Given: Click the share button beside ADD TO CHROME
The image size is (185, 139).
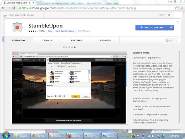Looking at the screenshot, I should [x=171, y=27].
